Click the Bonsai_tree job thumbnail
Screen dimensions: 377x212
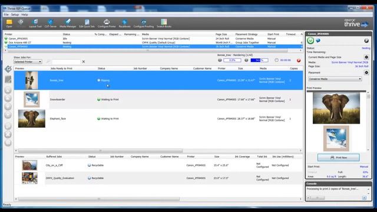click(x=31, y=80)
